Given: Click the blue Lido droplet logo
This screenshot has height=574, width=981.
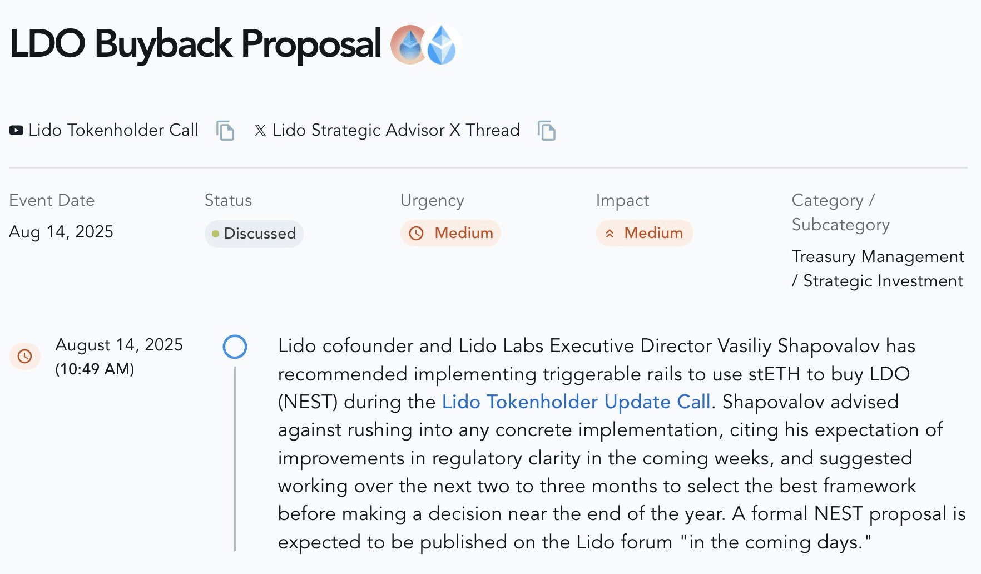Looking at the screenshot, I should [x=442, y=44].
